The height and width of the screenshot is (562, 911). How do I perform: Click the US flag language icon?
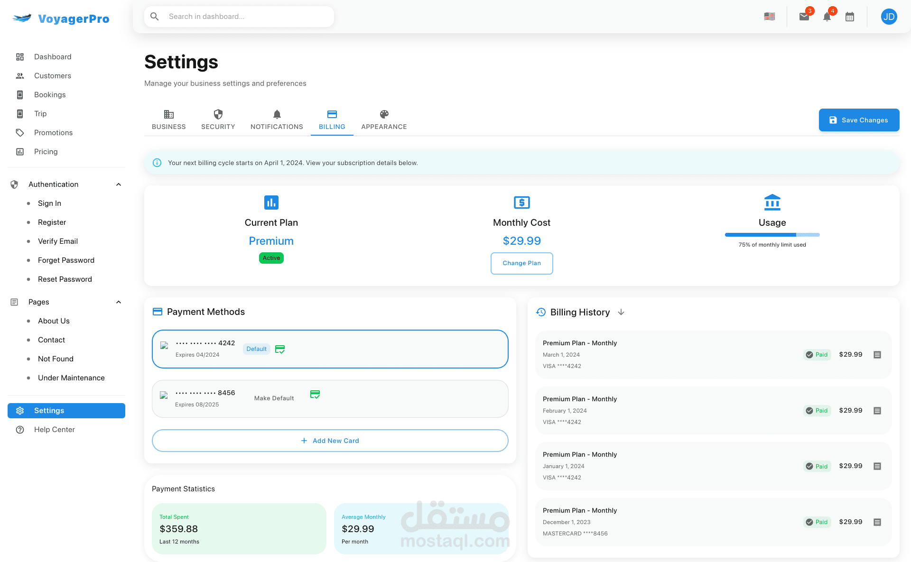click(x=770, y=17)
